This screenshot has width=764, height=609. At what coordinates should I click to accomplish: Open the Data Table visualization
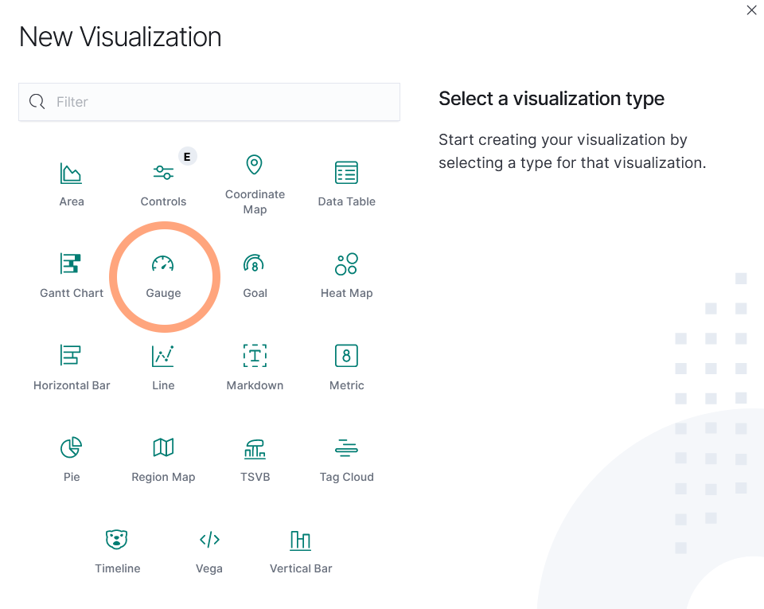[x=346, y=173]
